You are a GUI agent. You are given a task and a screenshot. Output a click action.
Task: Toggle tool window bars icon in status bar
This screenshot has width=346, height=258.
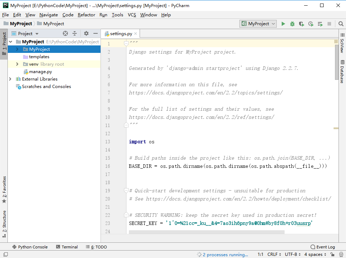(6, 254)
